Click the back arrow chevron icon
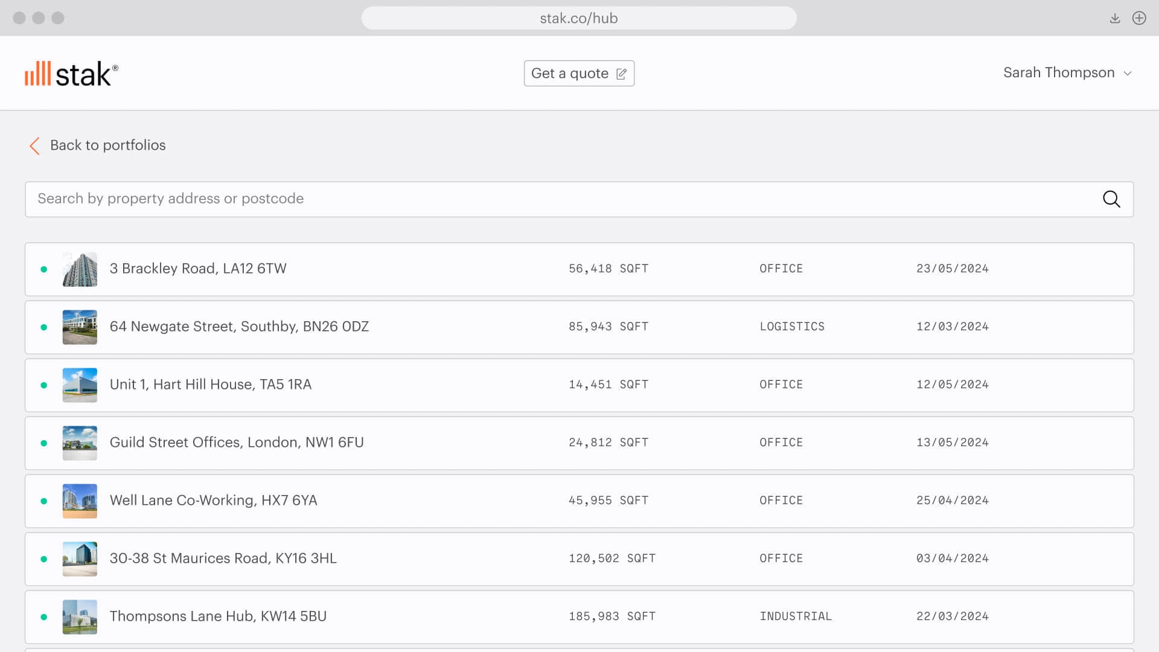 pyautogui.click(x=34, y=145)
